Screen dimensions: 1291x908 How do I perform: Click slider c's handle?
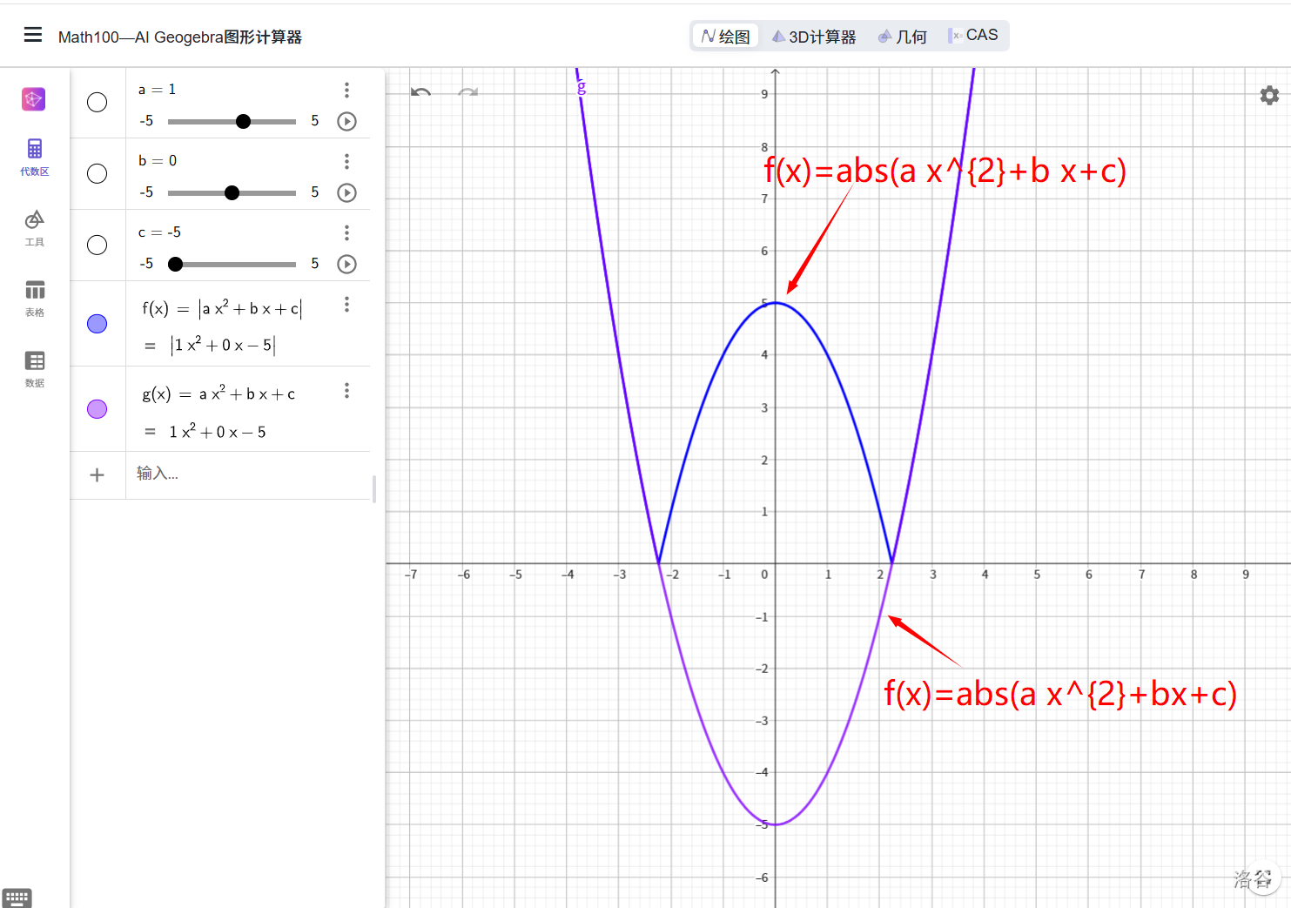[176, 265]
